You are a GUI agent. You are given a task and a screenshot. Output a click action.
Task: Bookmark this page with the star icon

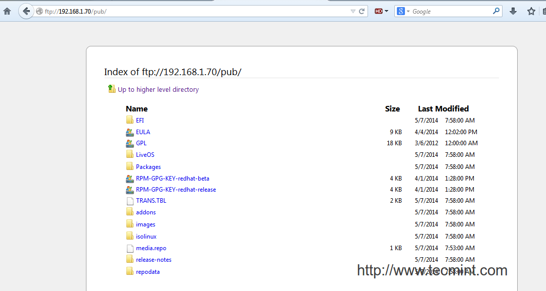[x=531, y=11]
